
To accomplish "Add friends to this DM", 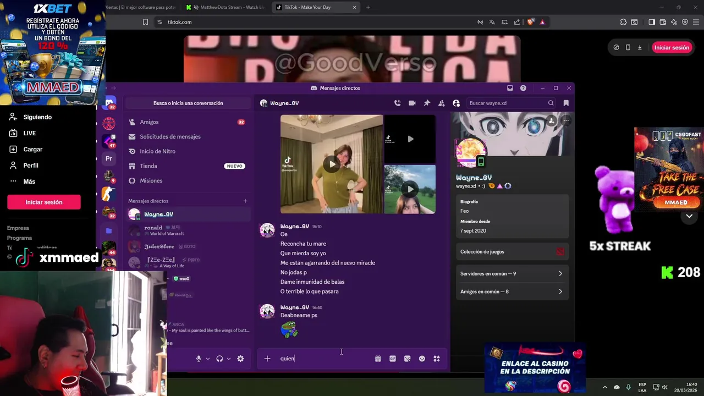I will point(441,103).
